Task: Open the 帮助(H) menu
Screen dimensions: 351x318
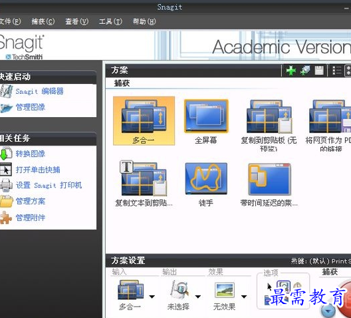Action: 144,21
